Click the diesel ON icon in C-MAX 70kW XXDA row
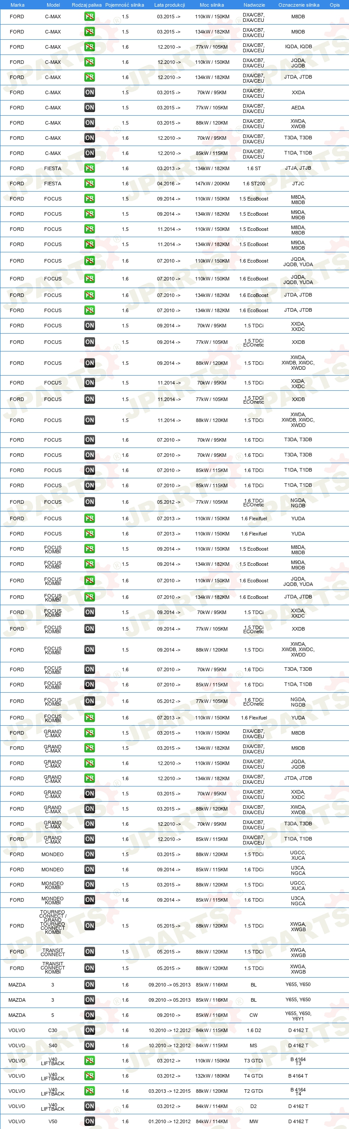This screenshot has height=1129, width=349. click(x=90, y=92)
